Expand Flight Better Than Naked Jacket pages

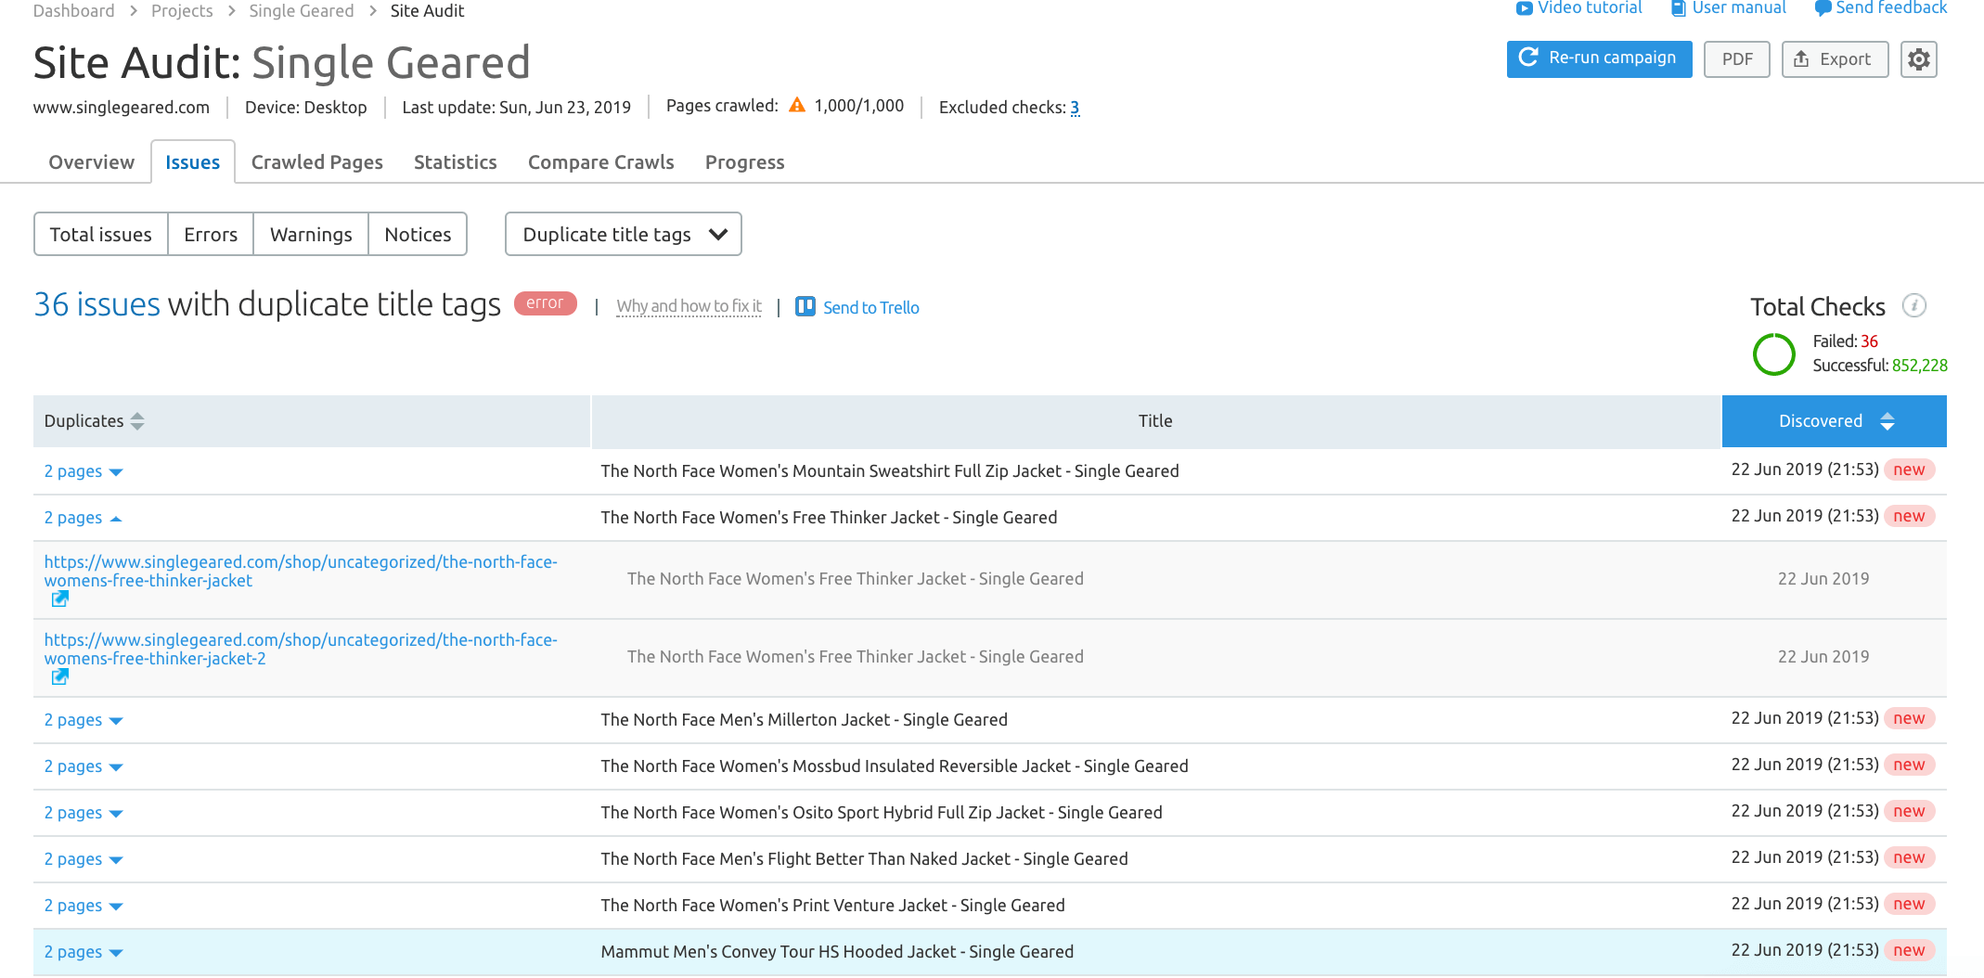84,859
